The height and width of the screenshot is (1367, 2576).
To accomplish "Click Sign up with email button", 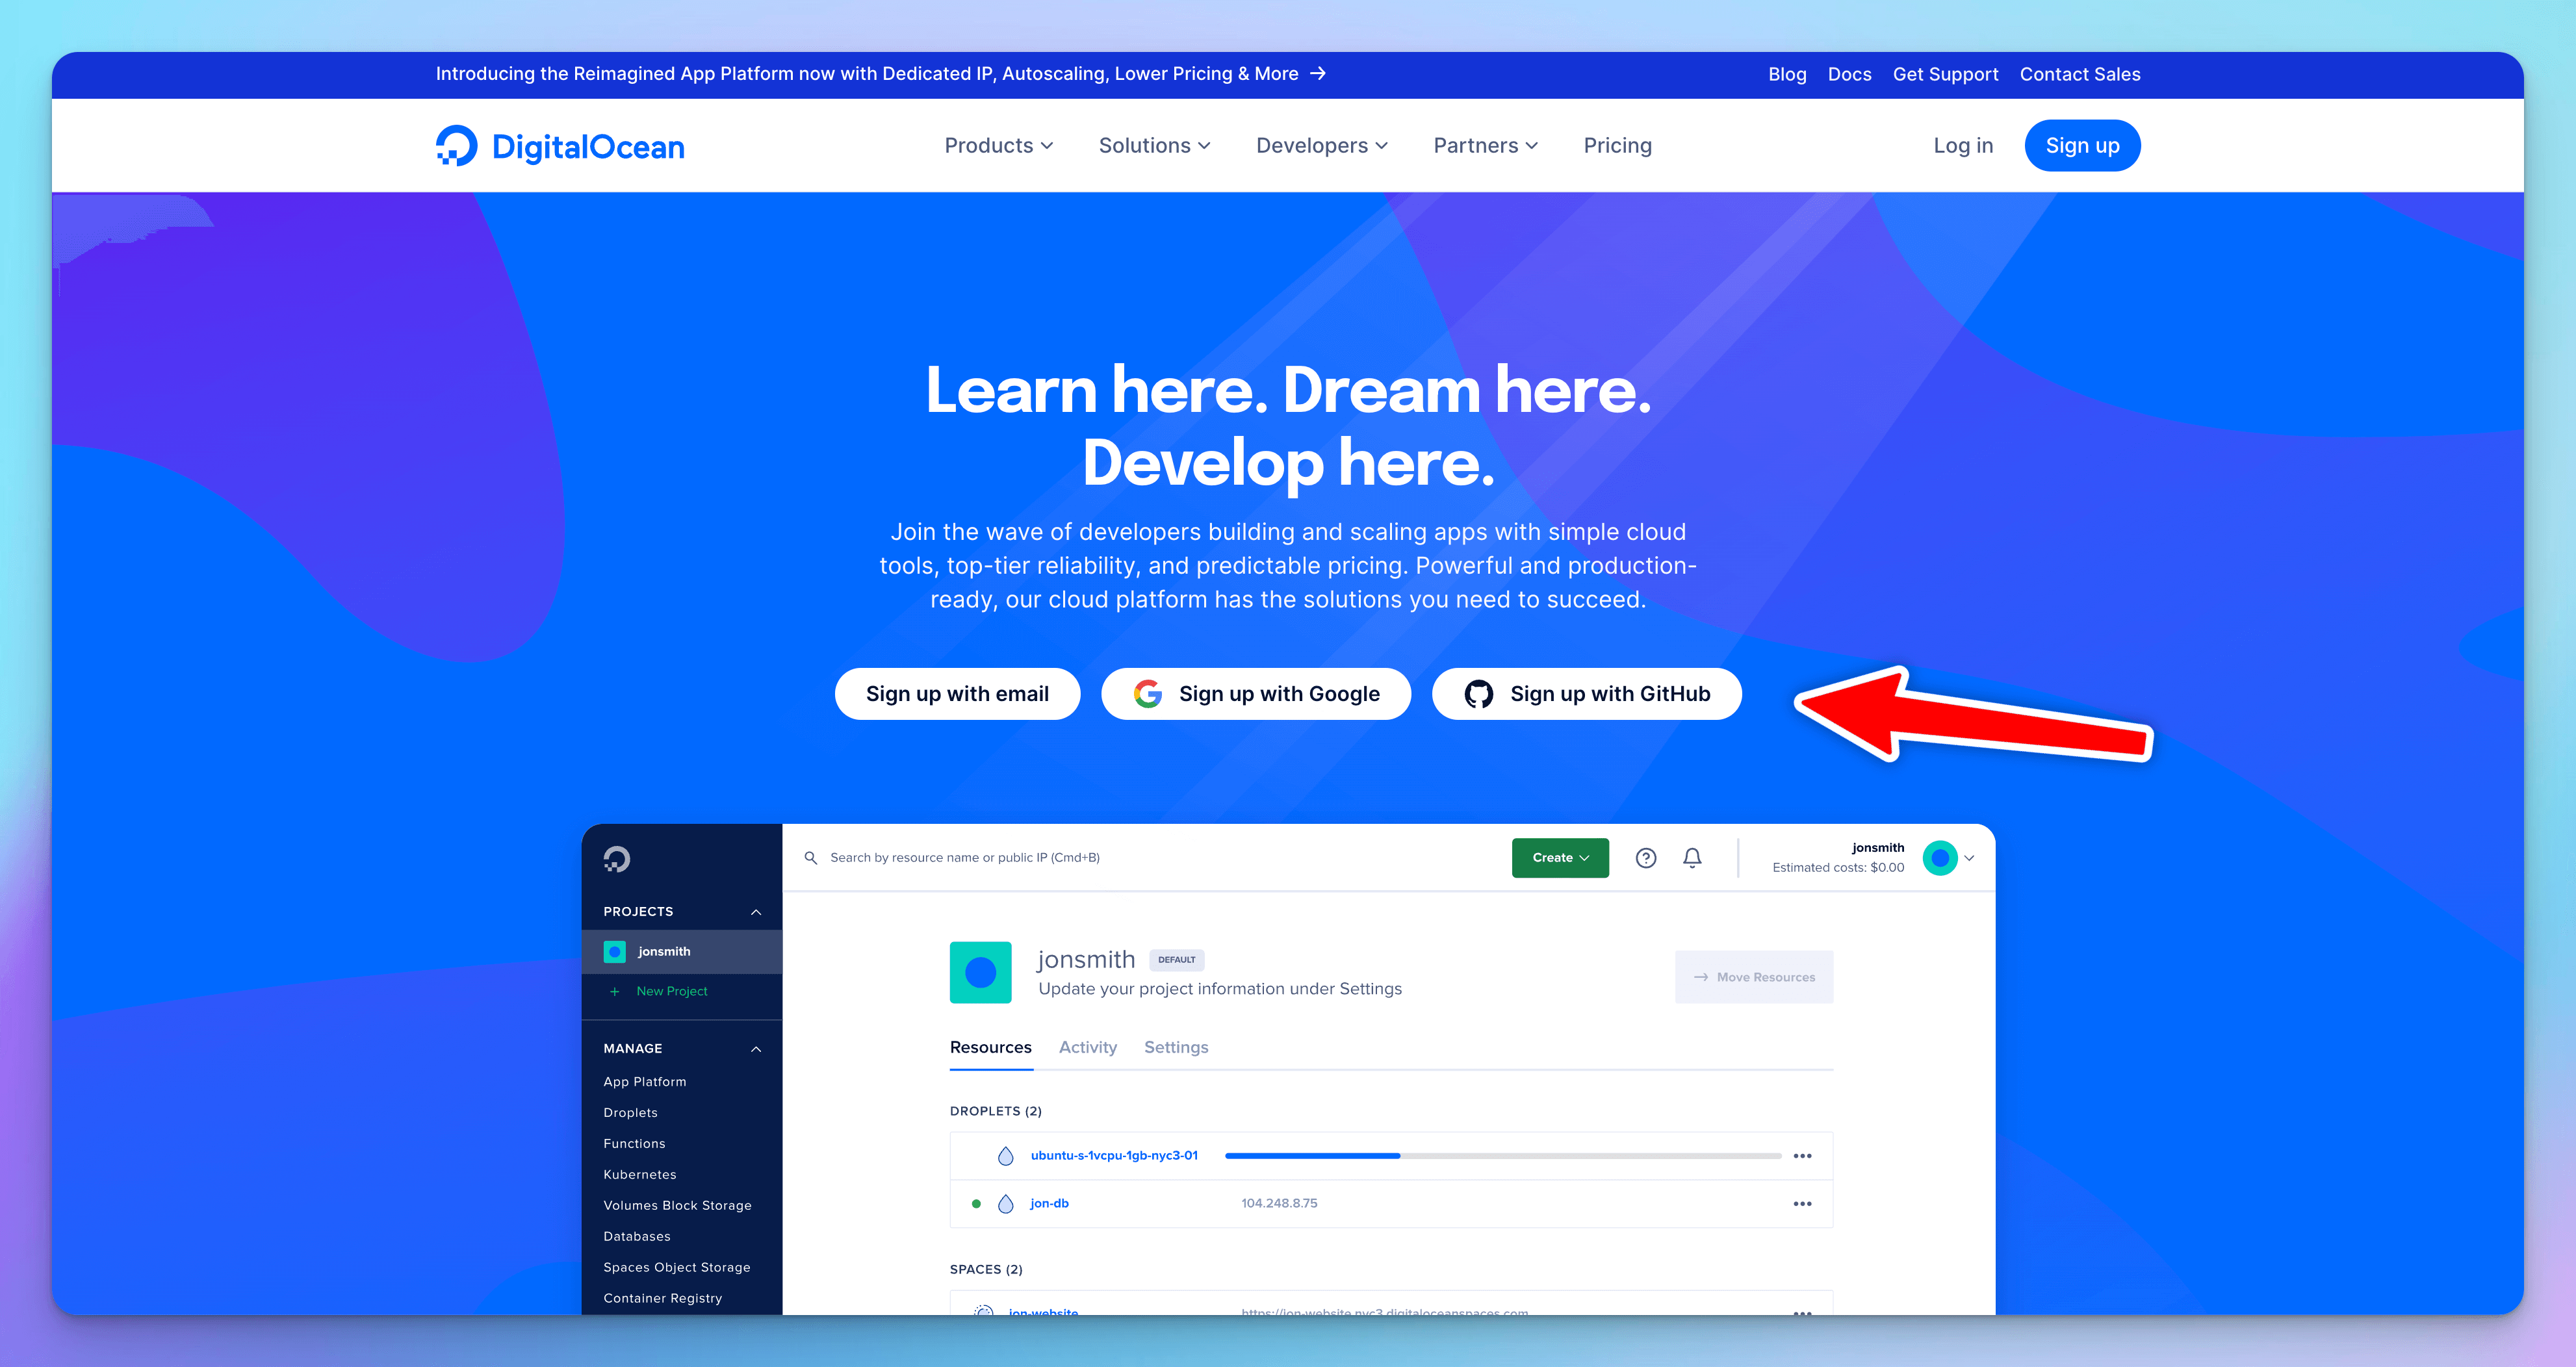I will click(x=957, y=693).
